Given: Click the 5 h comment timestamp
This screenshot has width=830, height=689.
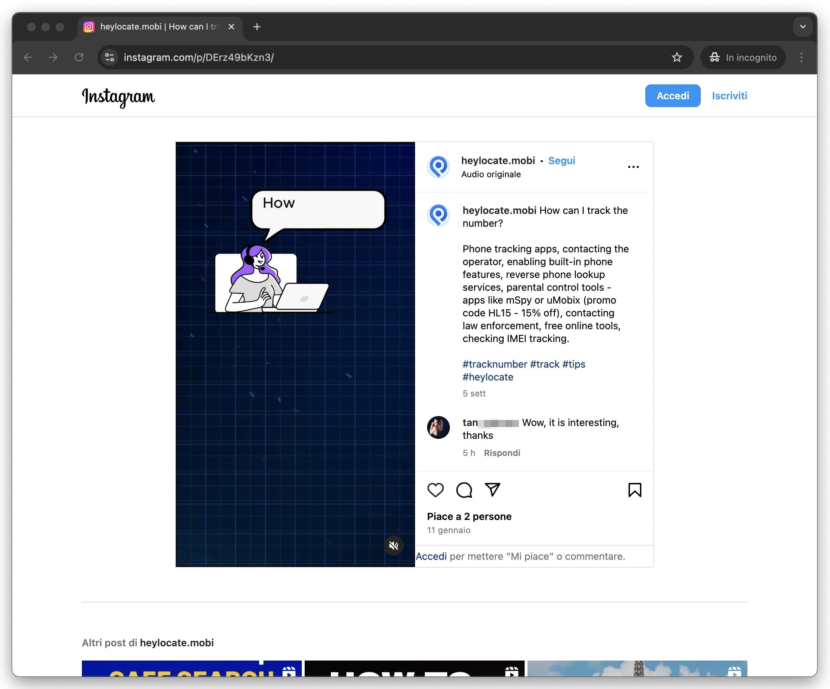Looking at the screenshot, I should (469, 453).
